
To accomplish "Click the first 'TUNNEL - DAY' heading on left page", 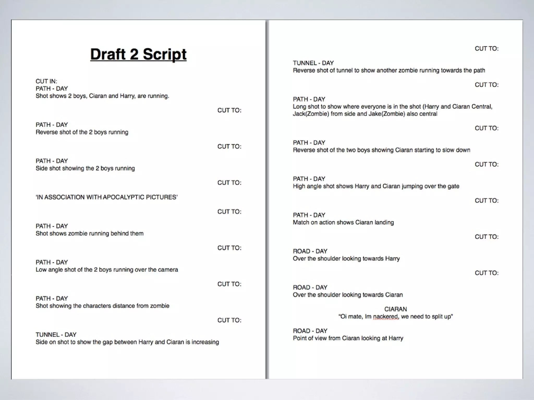I will click(x=56, y=335).
